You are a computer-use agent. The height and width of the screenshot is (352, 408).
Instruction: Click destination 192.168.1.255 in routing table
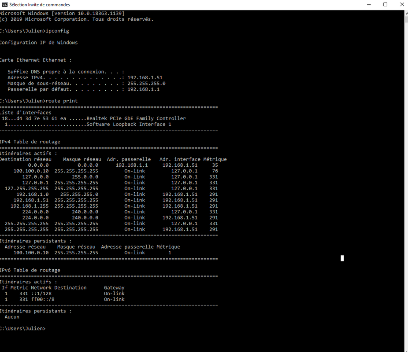click(30, 206)
